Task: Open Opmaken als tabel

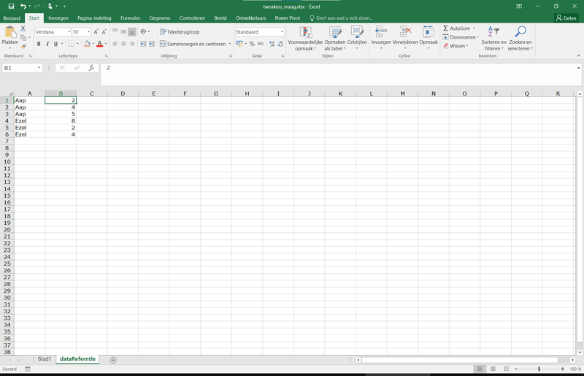Action: (x=335, y=39)
